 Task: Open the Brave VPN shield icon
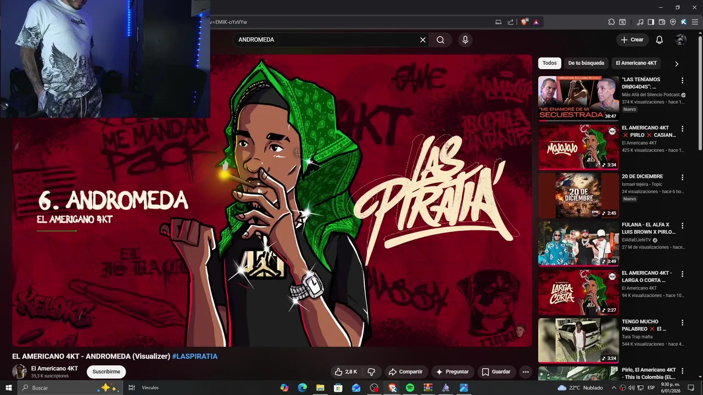pos(673,22)
